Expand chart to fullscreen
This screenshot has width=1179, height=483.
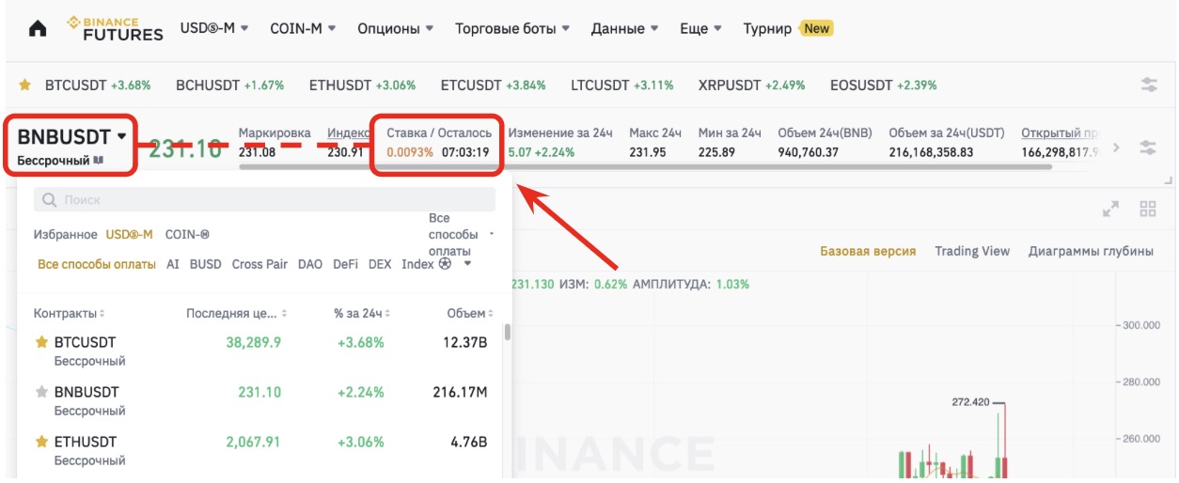1111,209
